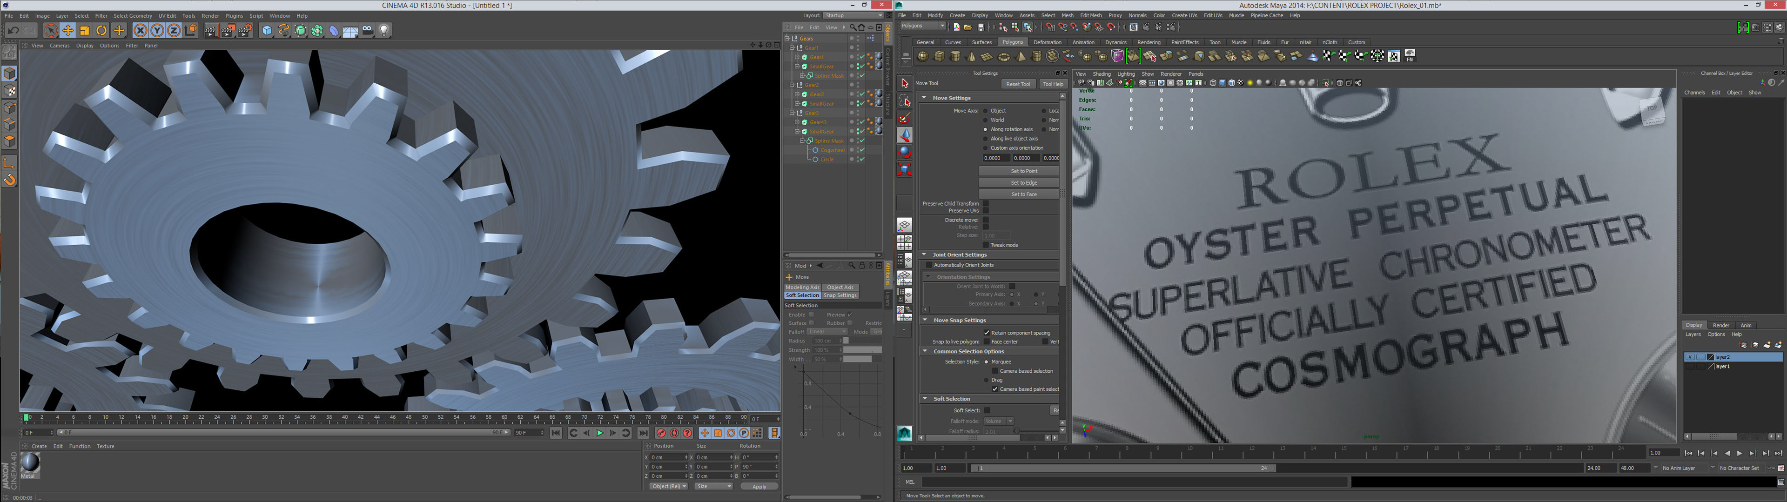Enable Camera based selection checkbox
This screenshot has height=502, width=1787.
[x=995, y=371]
